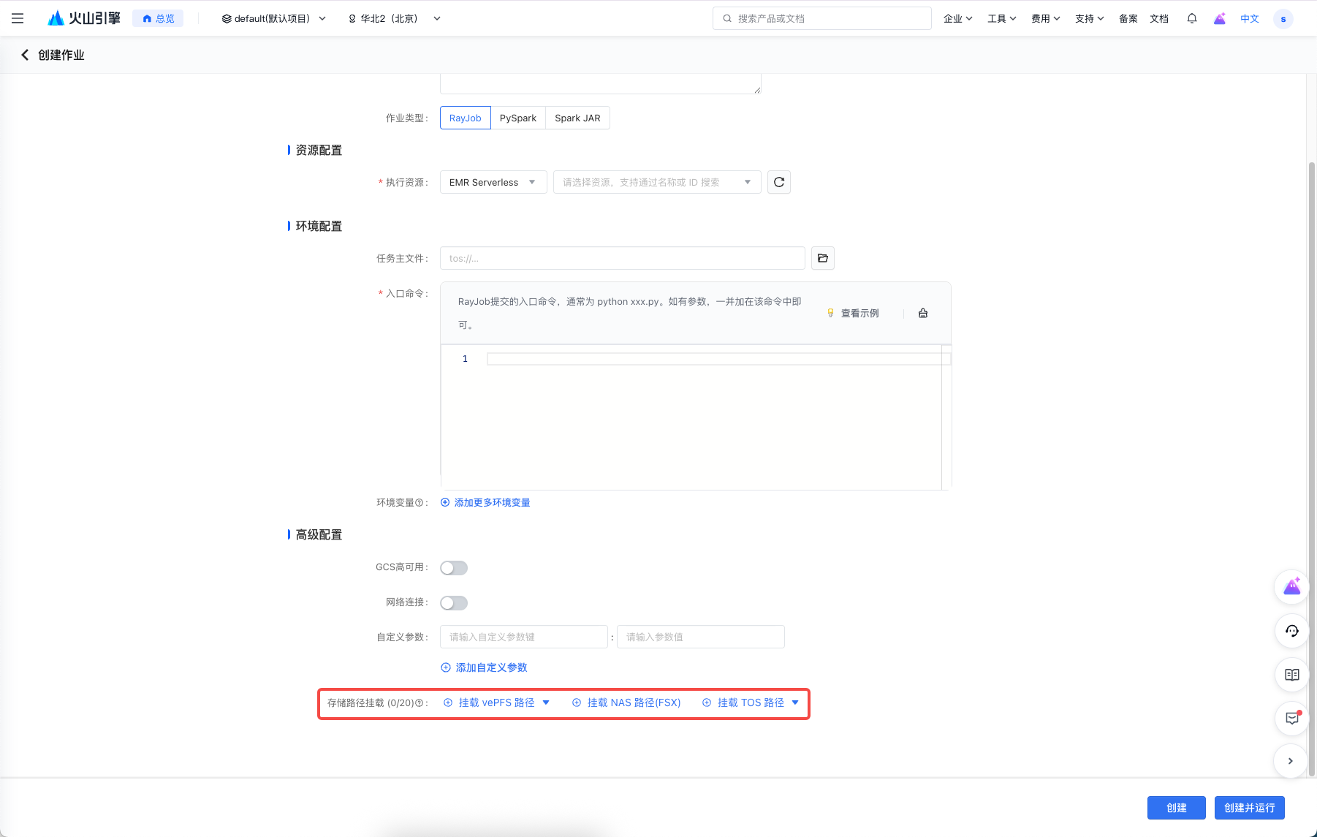This screenshot has width=1317, height=837.
Task: Click the 添加更多环境变量 link
Action: click(492, 502)
